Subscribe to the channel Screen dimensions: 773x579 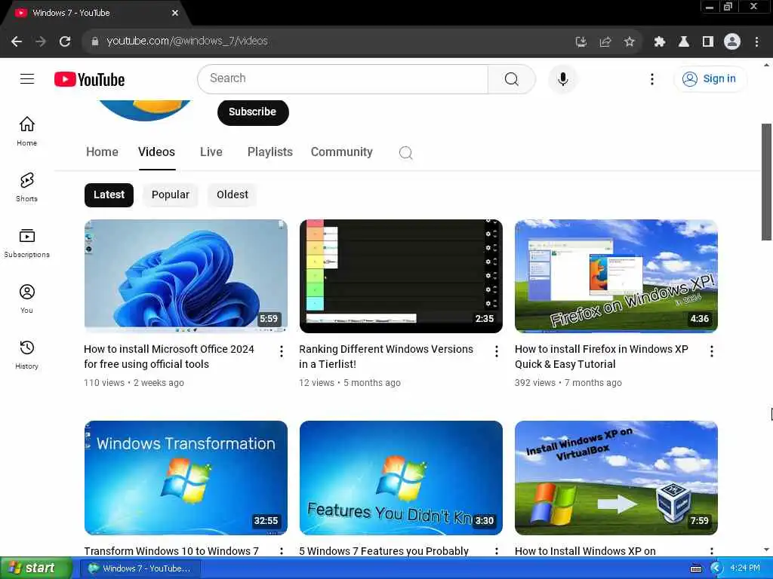tap(253, 112)
